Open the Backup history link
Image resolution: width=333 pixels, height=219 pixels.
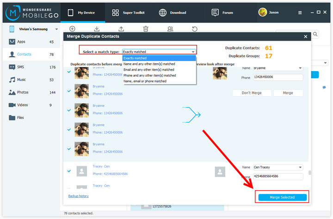pos(78,196)
